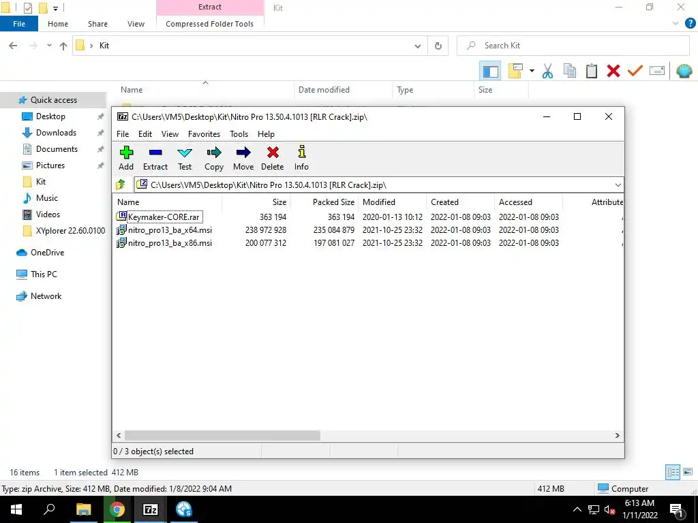This screenshot has height=523, width=698.
Task: Switch to Explorer Home ribbon tab
Action: pyautogui.click(x=58, y=24)
